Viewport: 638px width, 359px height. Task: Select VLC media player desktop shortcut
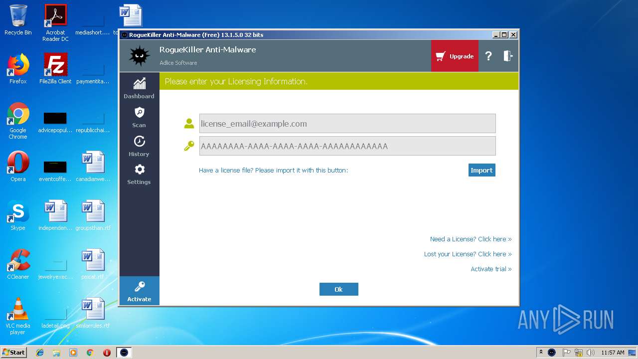click(x=18, y=316)
